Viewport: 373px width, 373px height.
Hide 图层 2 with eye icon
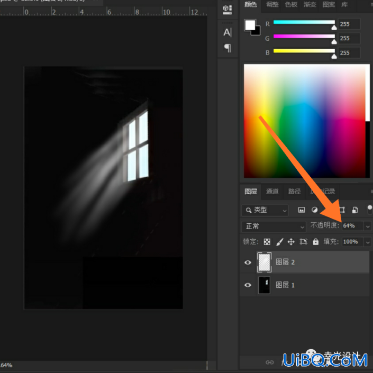(248, 262)
